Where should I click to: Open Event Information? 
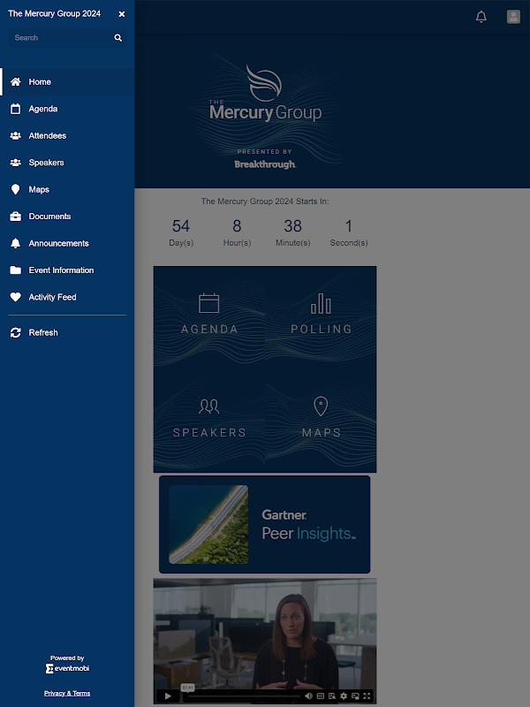tap(68, 270)
